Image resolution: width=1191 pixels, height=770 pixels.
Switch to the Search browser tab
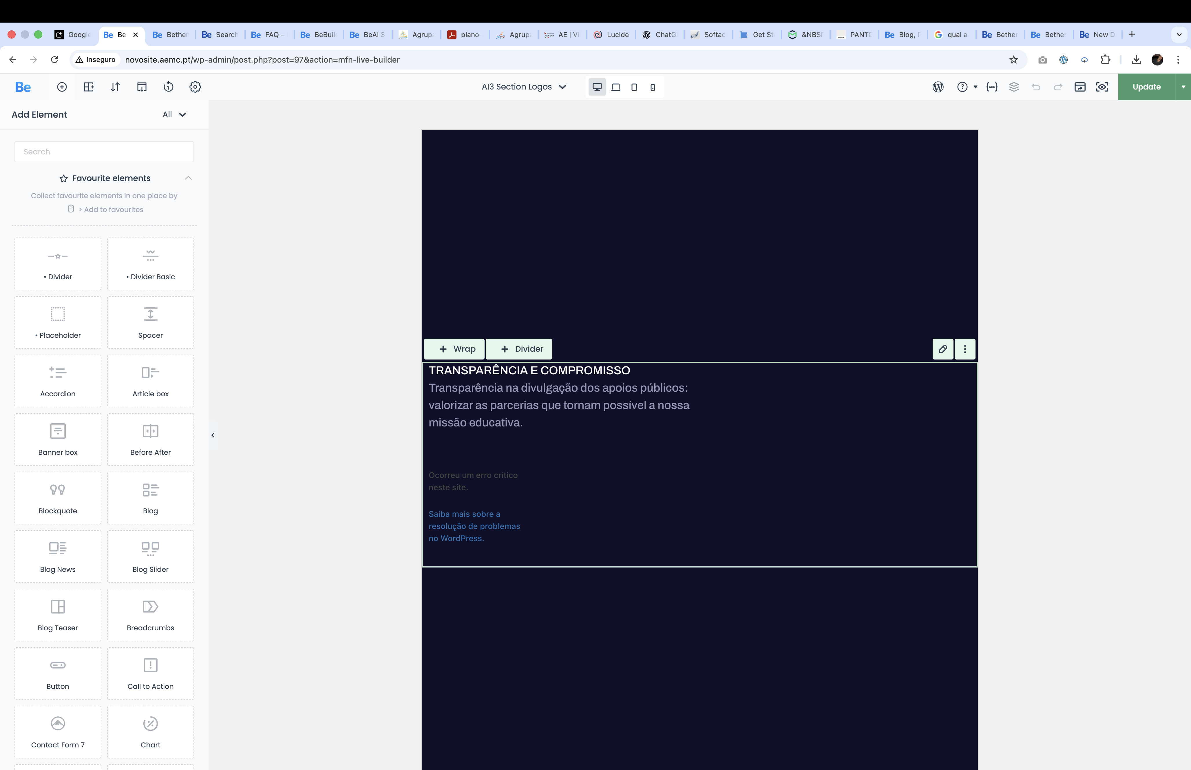pyautogui.click(x=220, y=34)
